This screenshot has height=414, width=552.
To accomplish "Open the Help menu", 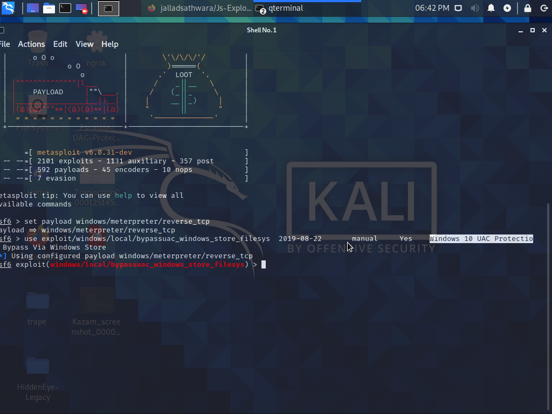I will [110, 44].
